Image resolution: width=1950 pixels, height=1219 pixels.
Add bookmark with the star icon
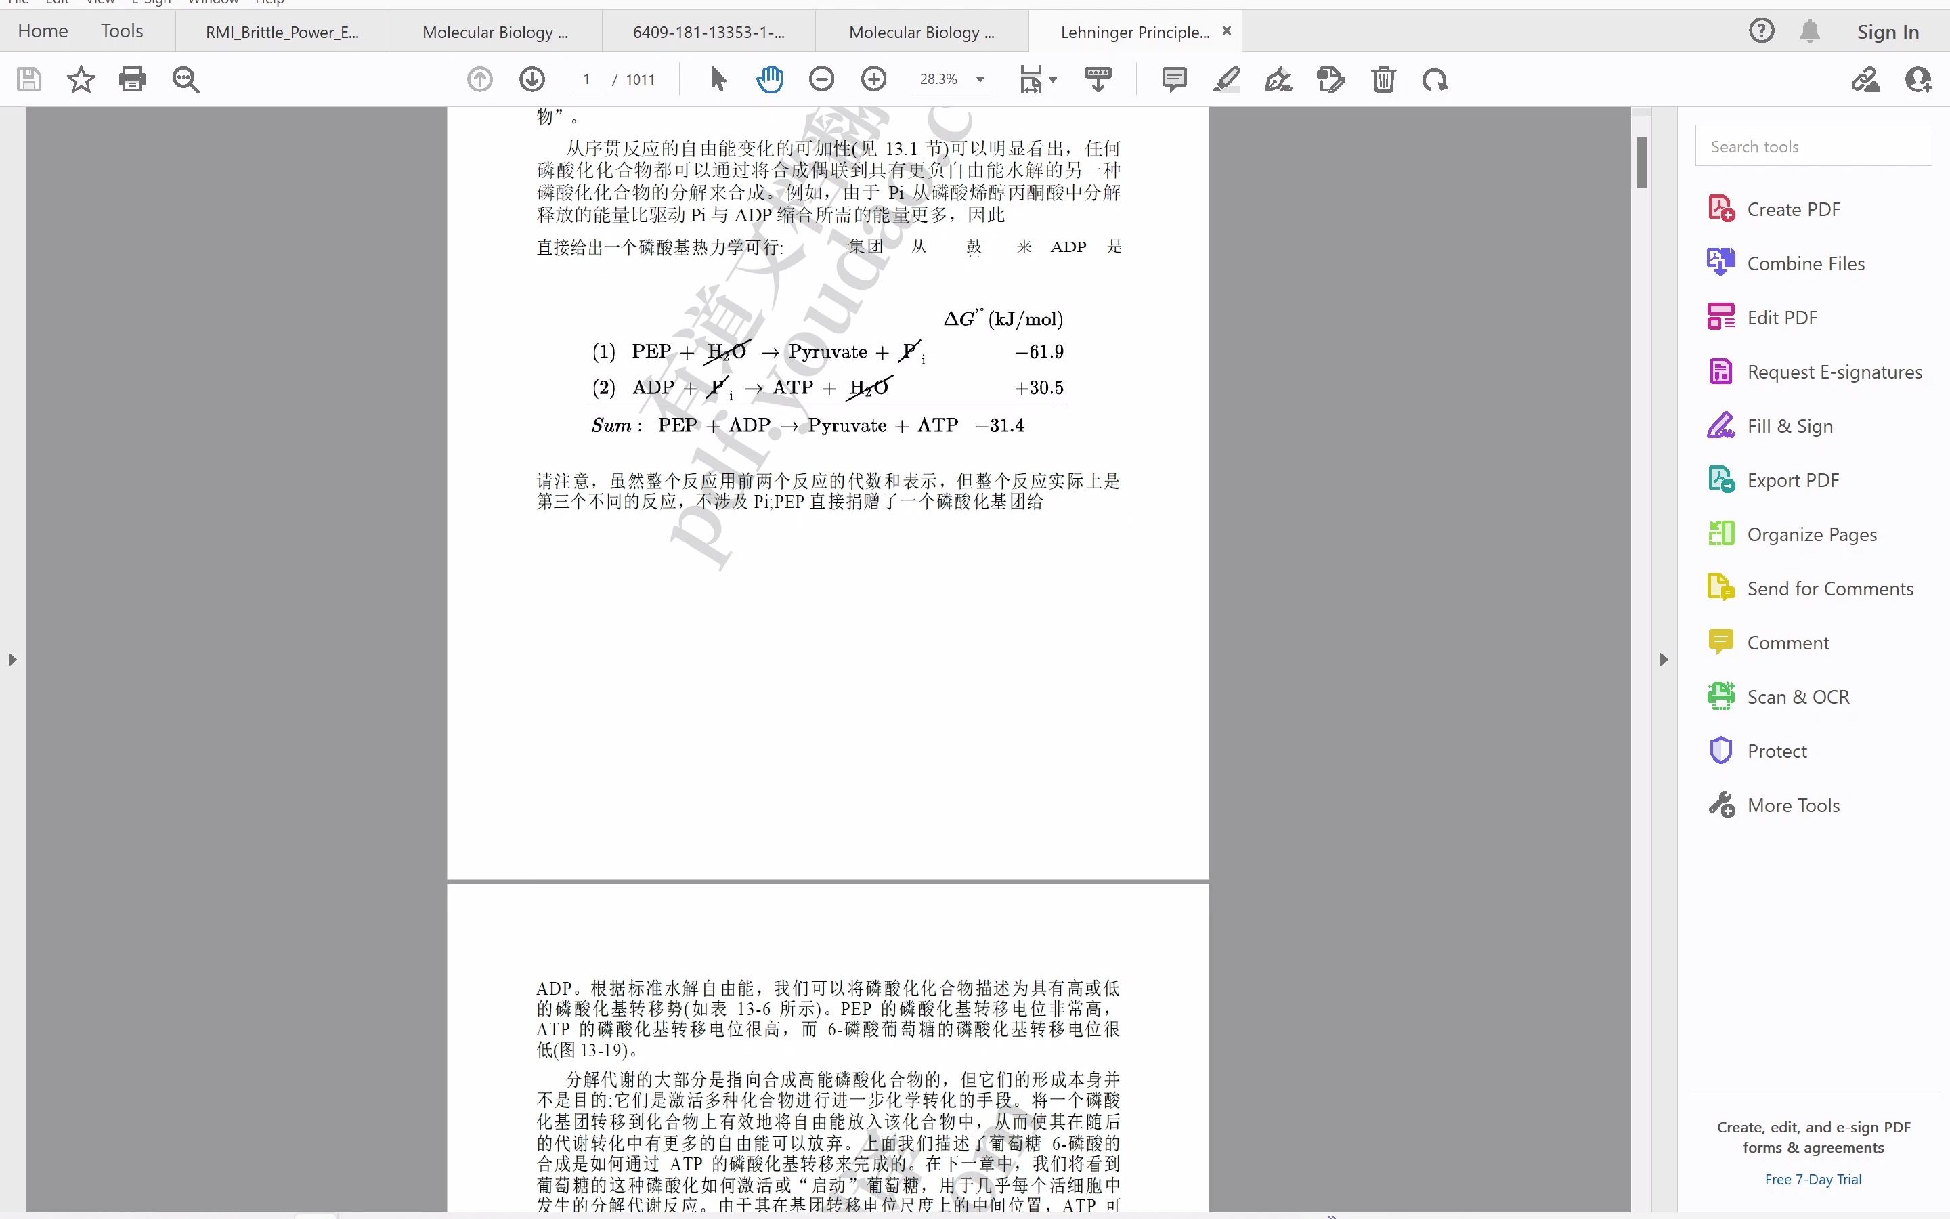coord(81,79)
